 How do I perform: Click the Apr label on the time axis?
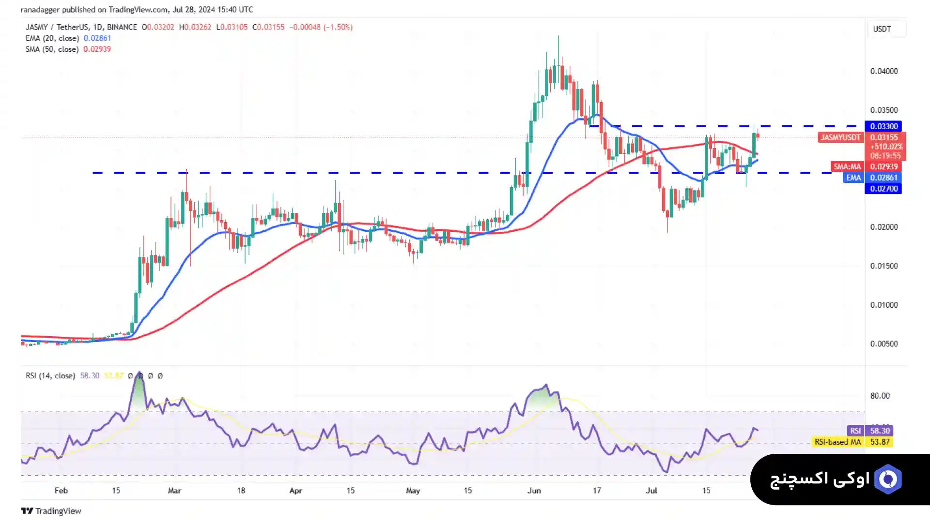(295, 491)
